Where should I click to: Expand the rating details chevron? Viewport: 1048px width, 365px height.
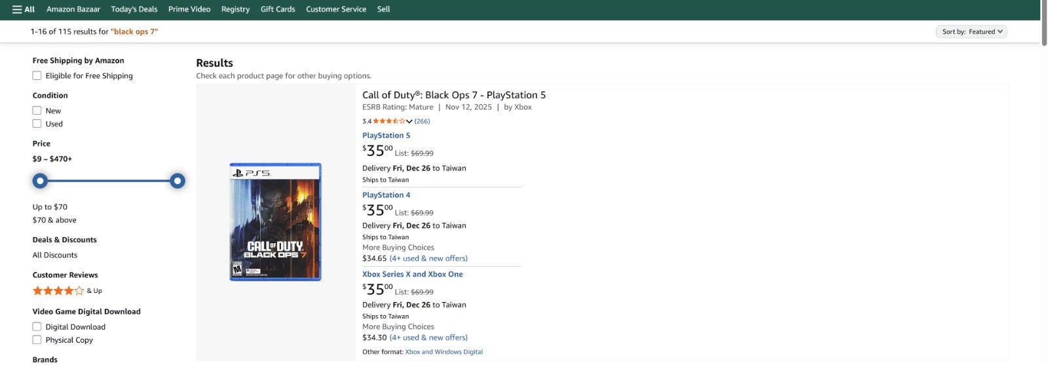point(409,121)
